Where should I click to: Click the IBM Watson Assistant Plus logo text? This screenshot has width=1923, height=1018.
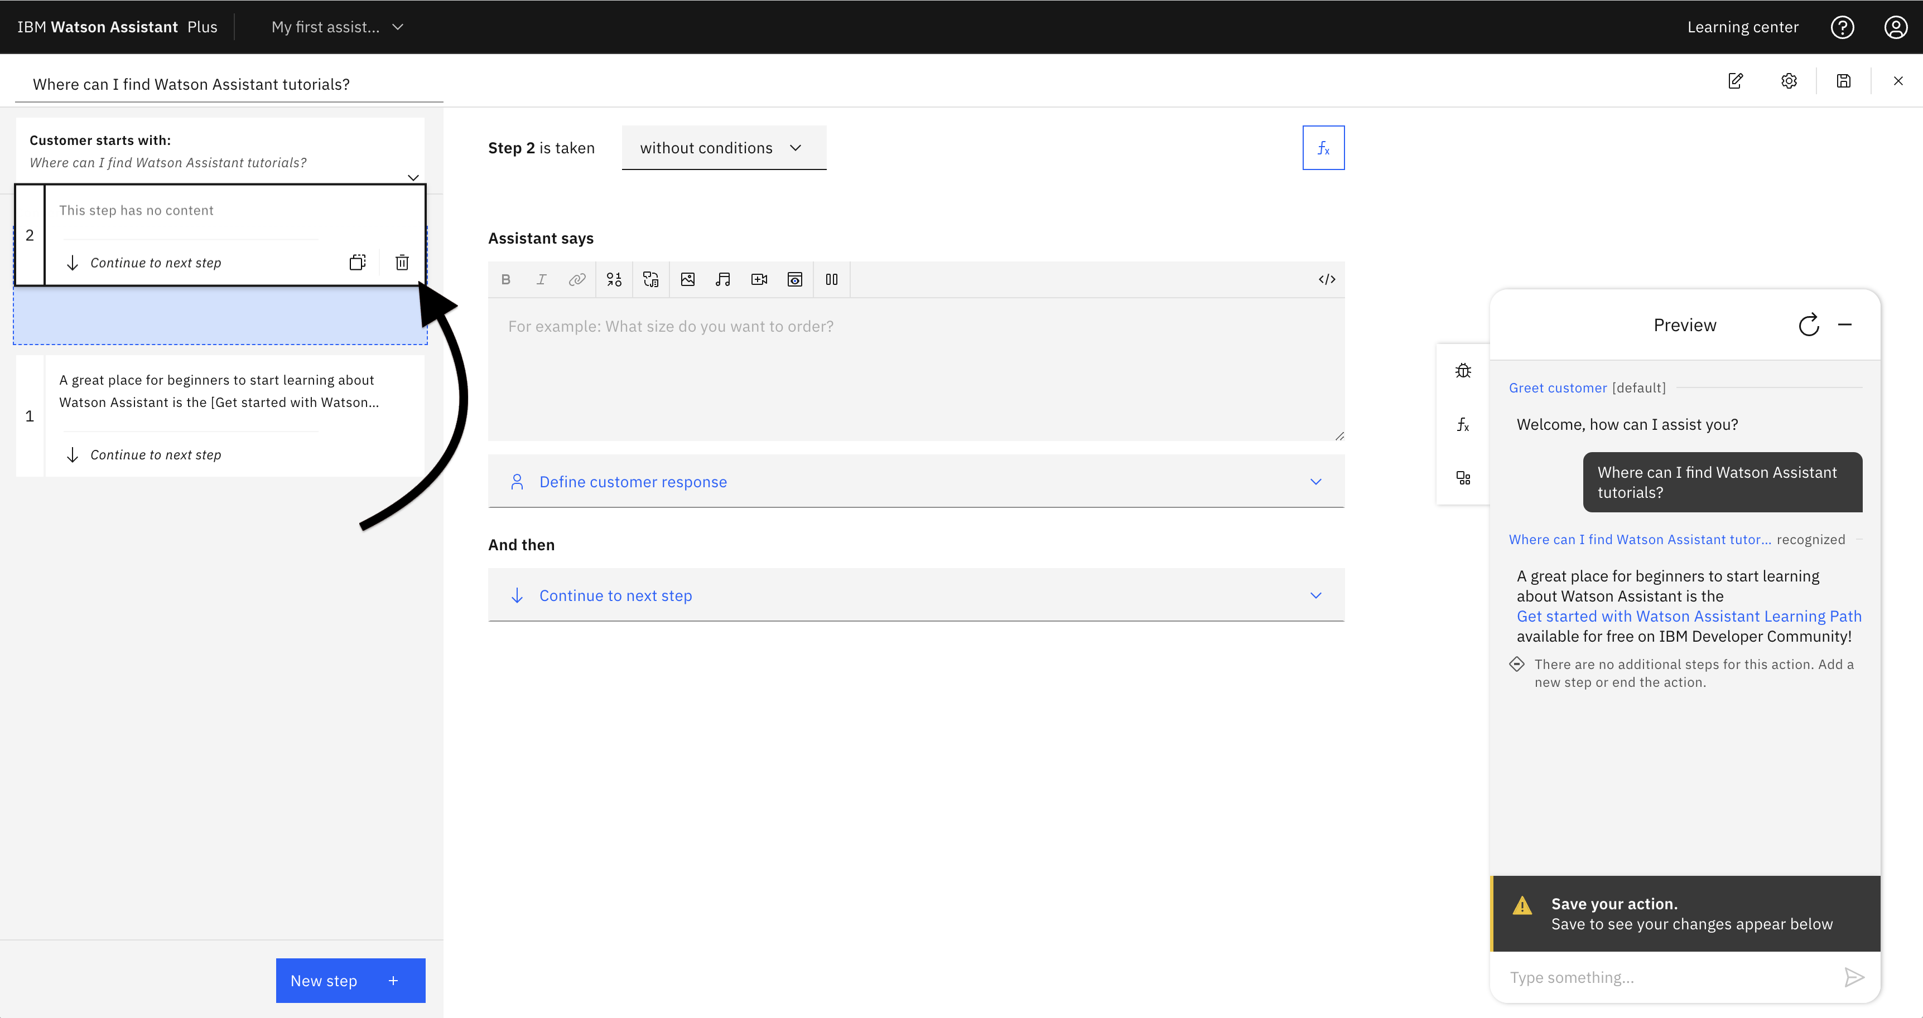click(117, 27)
